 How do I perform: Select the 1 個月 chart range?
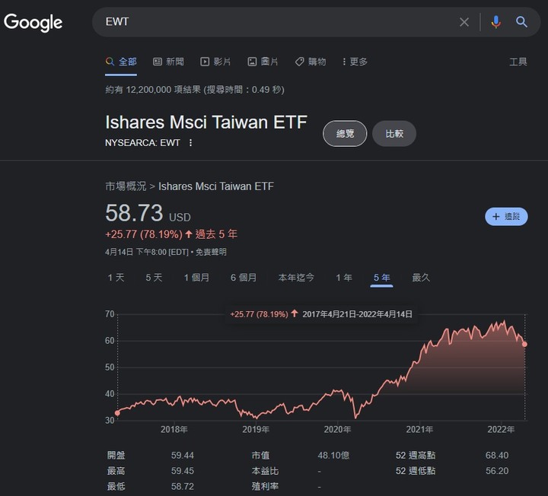click(x=196, y=278)
